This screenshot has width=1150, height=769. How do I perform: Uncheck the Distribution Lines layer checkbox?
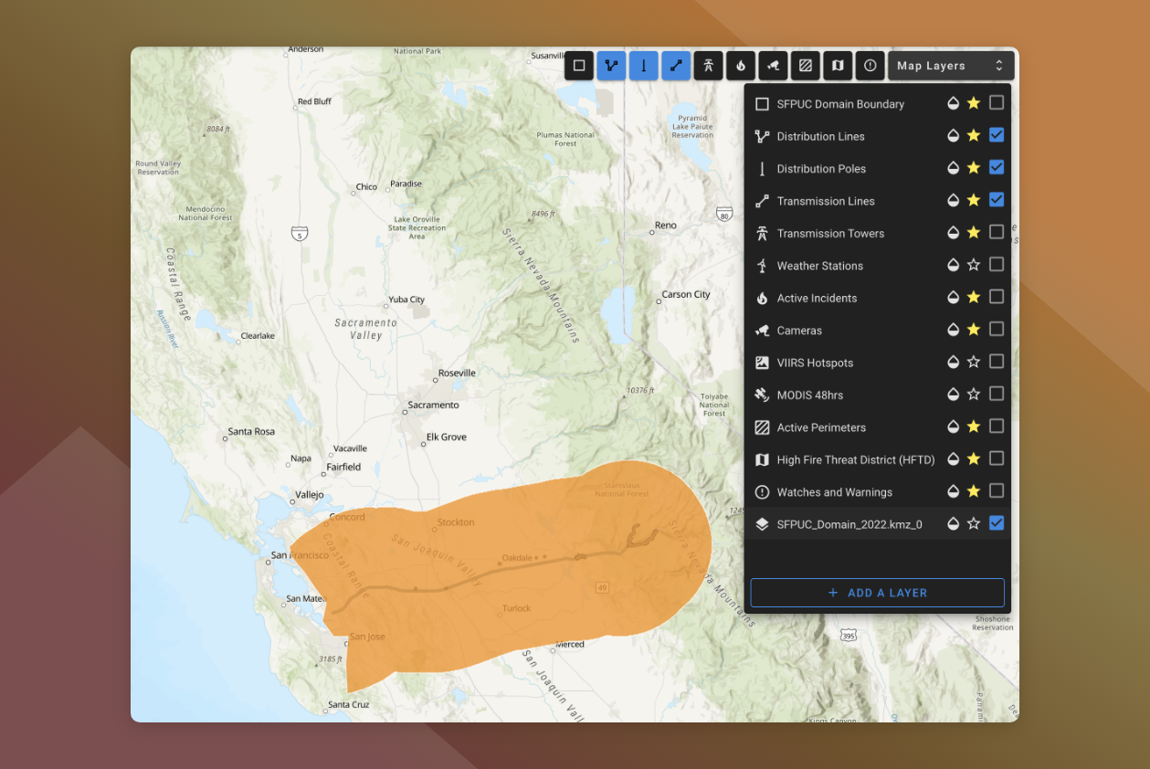coord(997,135)
